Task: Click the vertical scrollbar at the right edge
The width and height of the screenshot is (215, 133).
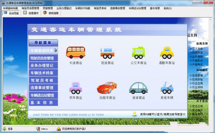Action: pos(210,71)
